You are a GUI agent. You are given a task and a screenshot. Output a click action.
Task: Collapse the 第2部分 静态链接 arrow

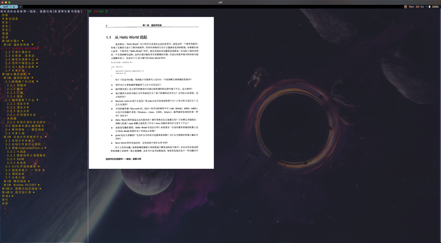[29, 74]
